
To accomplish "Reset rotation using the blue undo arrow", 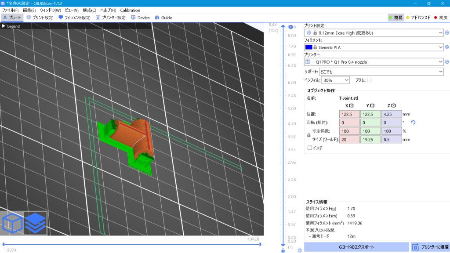I will click(x=412, y=122).
